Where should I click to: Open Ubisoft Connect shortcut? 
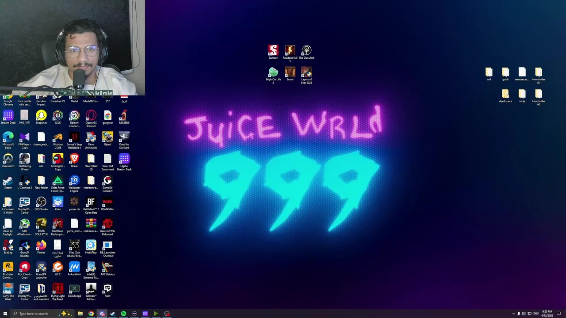point(74,119)
